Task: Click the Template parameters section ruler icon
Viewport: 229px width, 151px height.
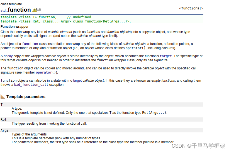Action: [3, 96]
